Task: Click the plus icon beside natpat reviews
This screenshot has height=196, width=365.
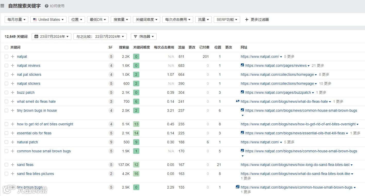Action: 13,66
